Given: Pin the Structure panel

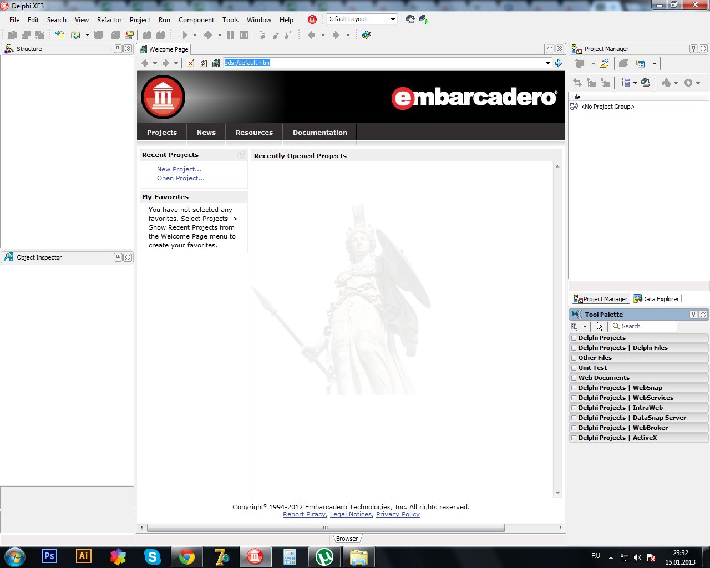Looking at the screenshot, I should 118,49.
